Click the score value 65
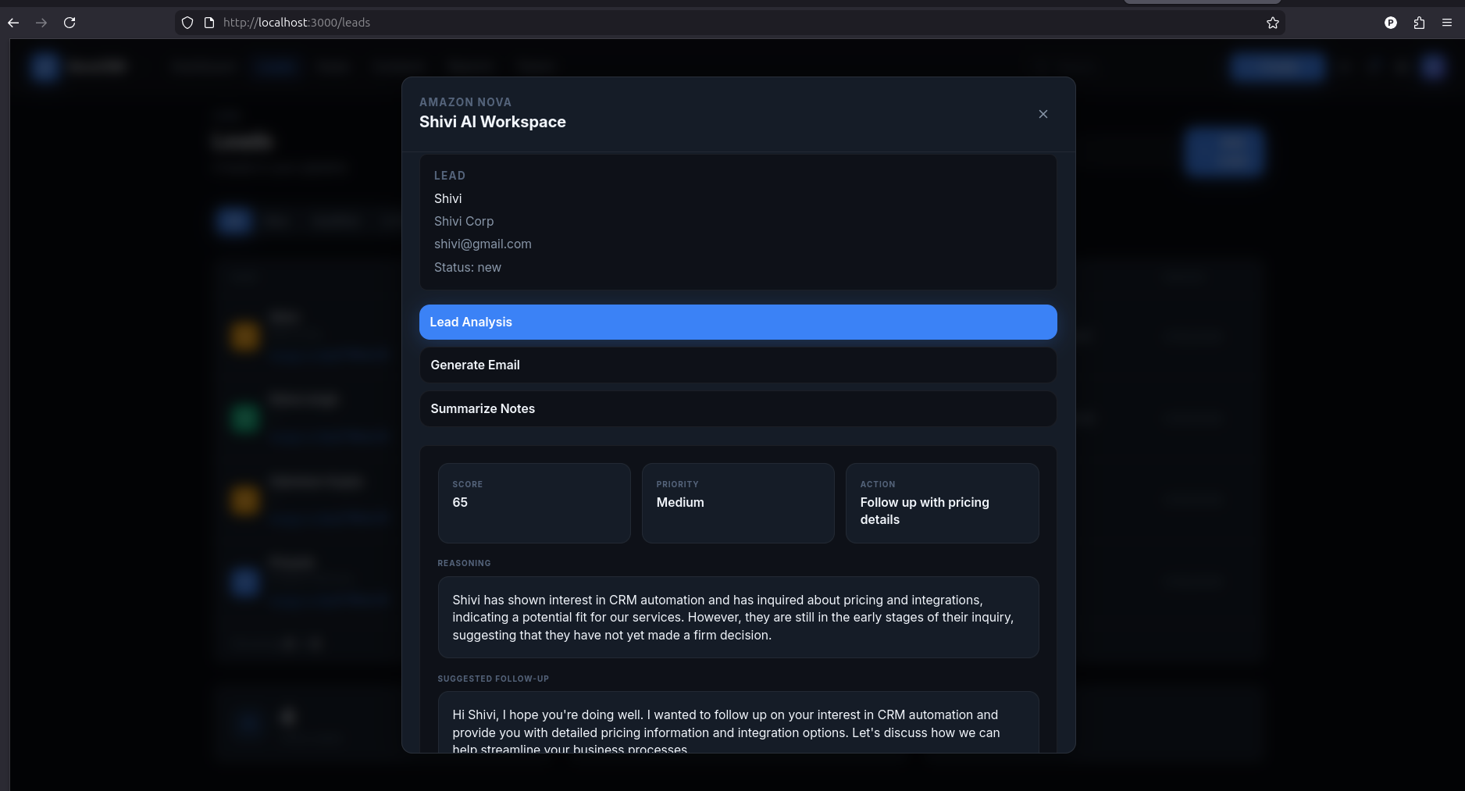Image resolution: width=1465 pixels, height=791 pixels. coord(460,502)
